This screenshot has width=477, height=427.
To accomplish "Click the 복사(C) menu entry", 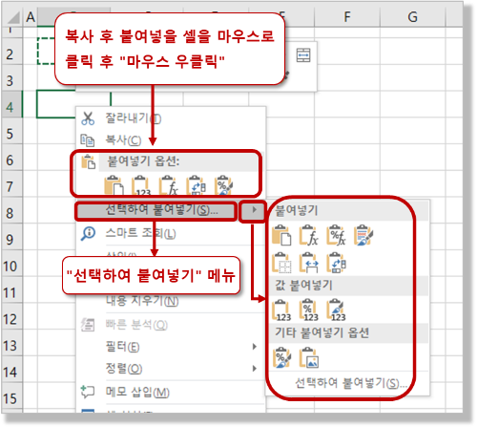I will (123, 140).
